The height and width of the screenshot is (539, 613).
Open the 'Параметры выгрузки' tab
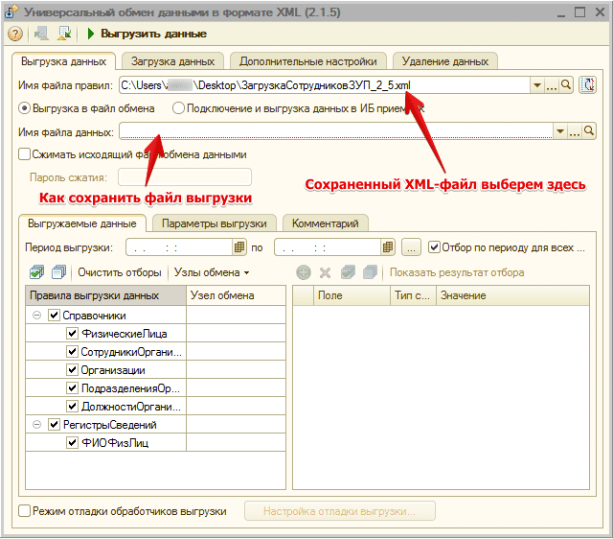[x=213, y=223]
